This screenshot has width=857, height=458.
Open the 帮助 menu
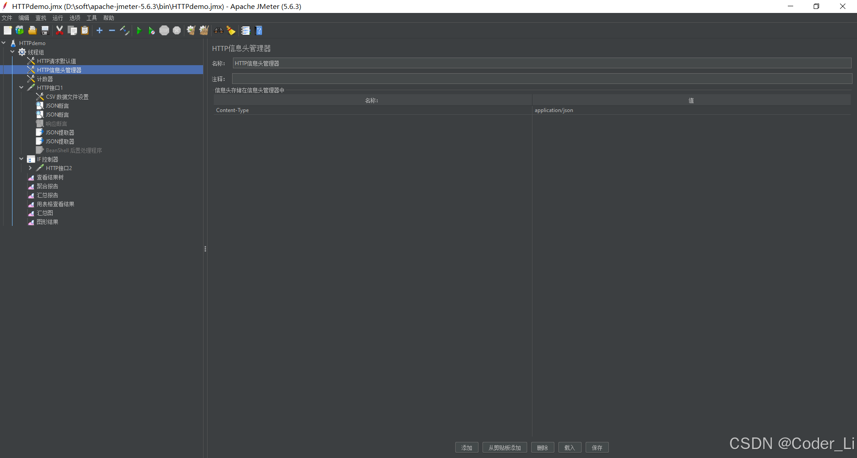tap(109, 18)
